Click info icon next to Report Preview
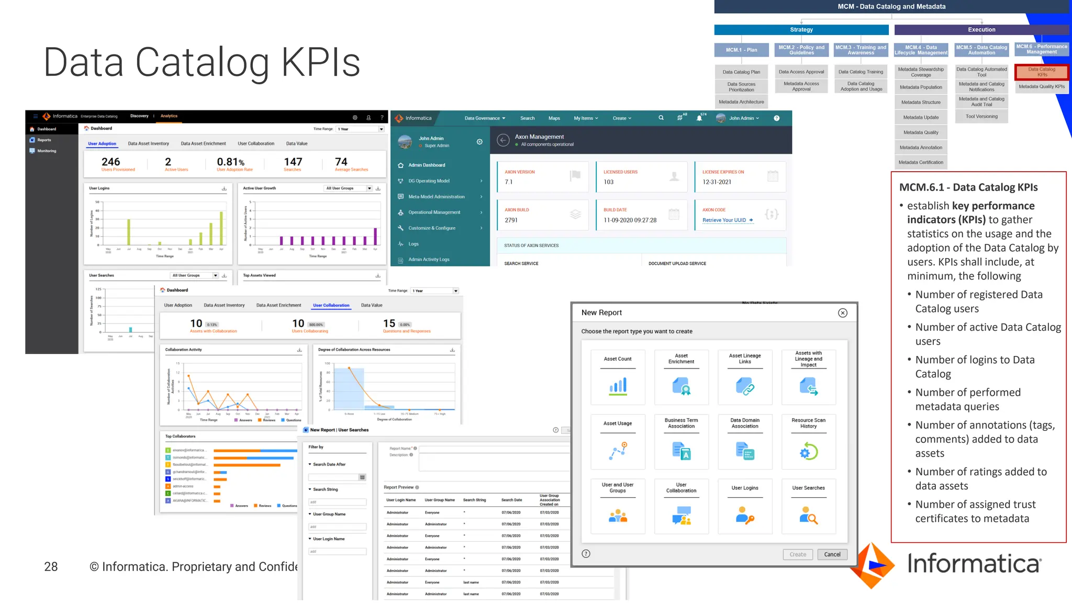The width and height of the screenshot is (1072, 603). point(417,487)
